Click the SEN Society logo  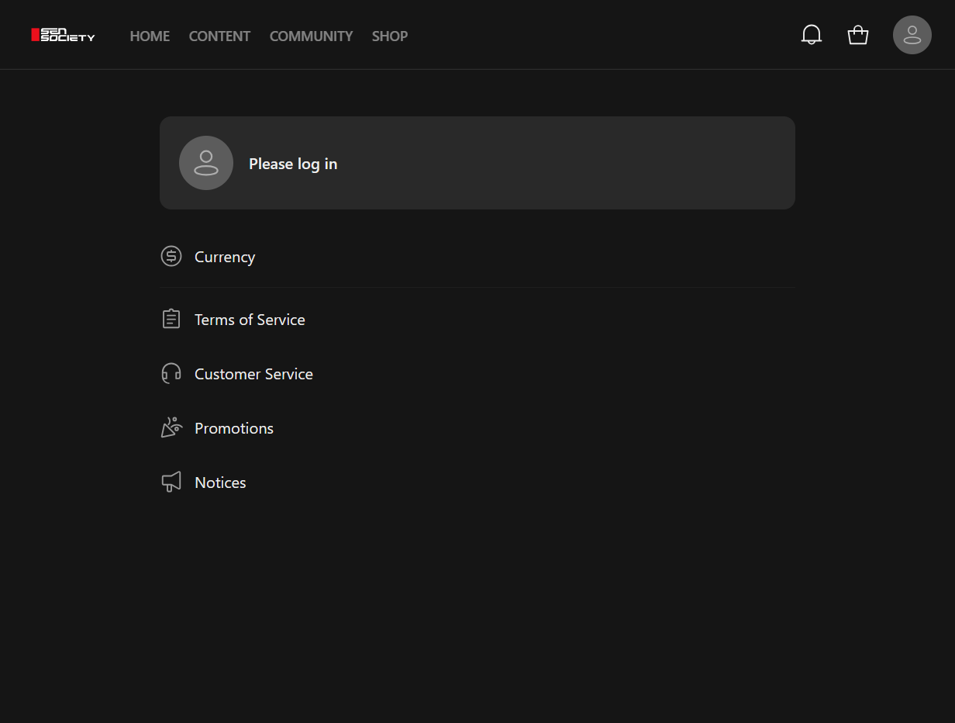click(63, 35)
